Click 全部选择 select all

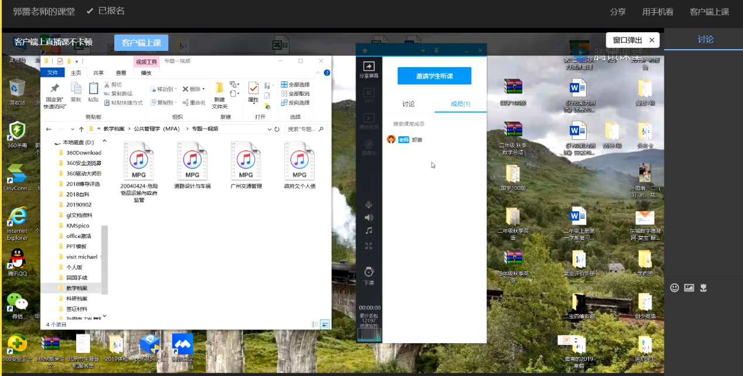(x=295, y=85)
